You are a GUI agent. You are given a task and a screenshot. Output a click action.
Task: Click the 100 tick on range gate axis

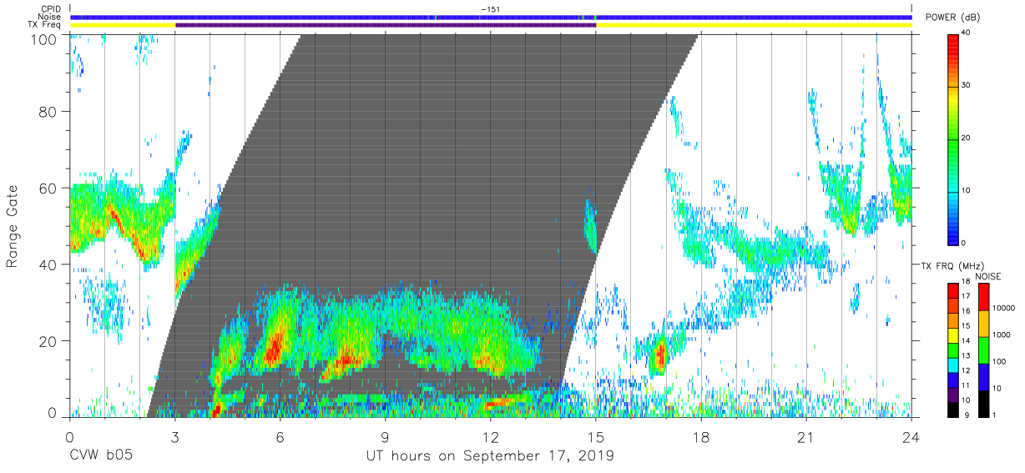43,38
